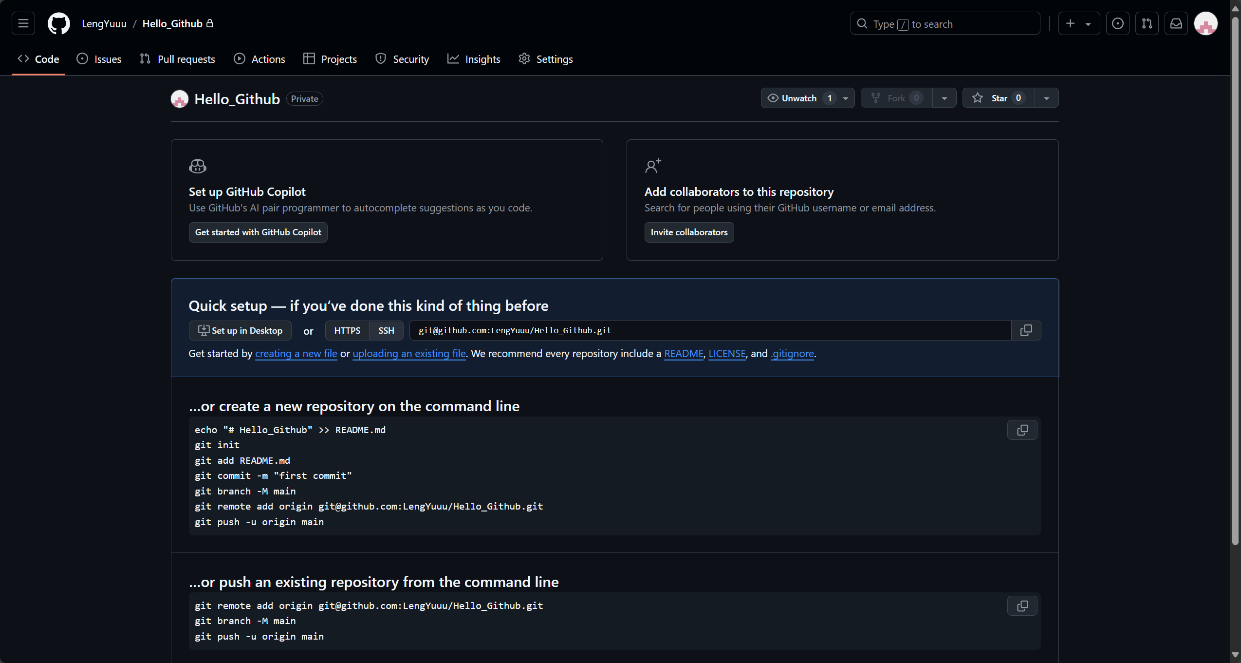Click the LICENSE link
The image size is (1241, 663).
[727, 354]
